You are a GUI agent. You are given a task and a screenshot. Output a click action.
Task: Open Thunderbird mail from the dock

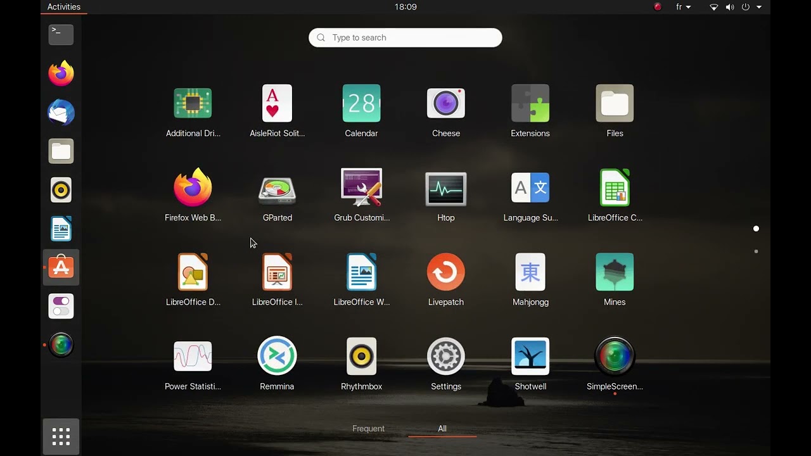[61, 112]
